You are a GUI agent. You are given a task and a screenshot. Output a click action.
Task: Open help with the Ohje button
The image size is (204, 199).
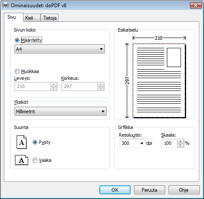coord(184,190)
